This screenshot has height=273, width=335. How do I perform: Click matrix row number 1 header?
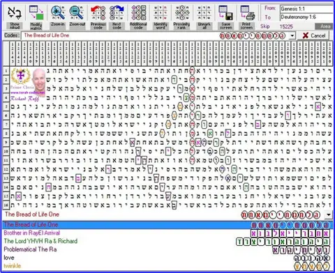pos(6,70)
